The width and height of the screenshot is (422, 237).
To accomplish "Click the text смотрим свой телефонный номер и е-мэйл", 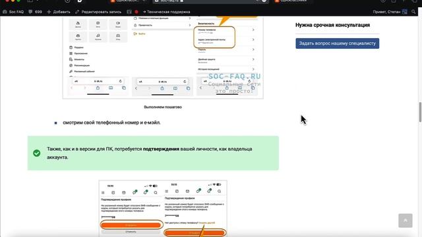I will [111, 122].
